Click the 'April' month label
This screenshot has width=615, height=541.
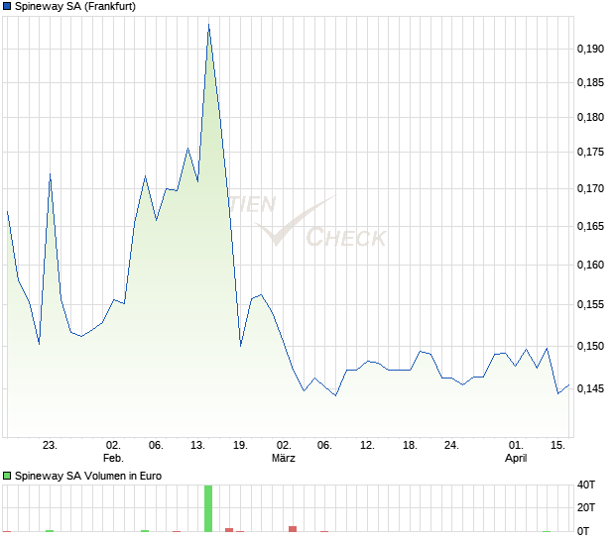pos(516,458)
